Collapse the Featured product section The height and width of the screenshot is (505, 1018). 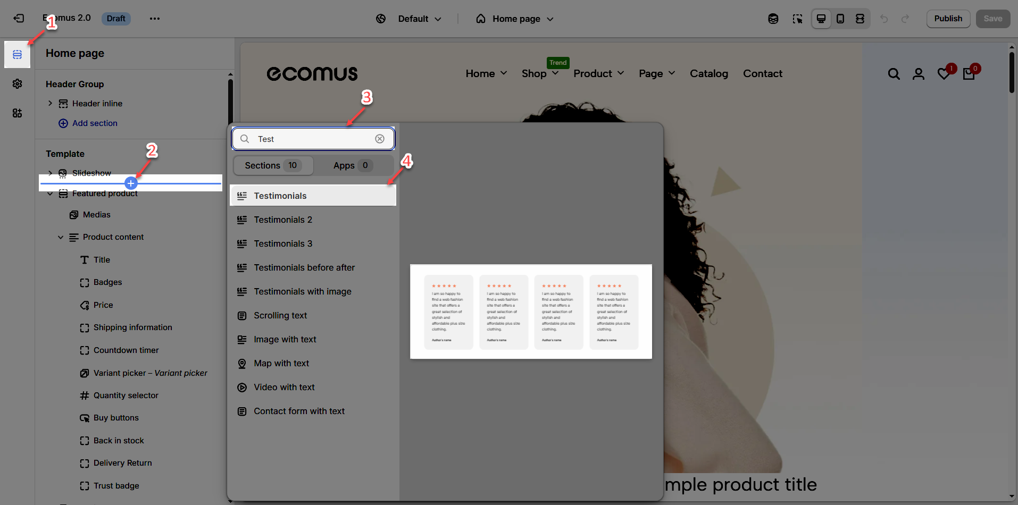tap(50, 194)
